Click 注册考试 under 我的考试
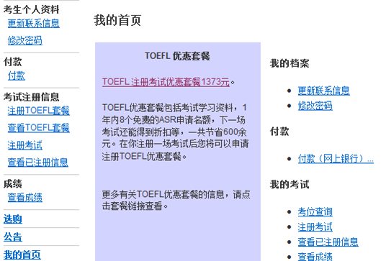This screenshot has width=386, height=261. pyautogui.click(x=315, y=227)
